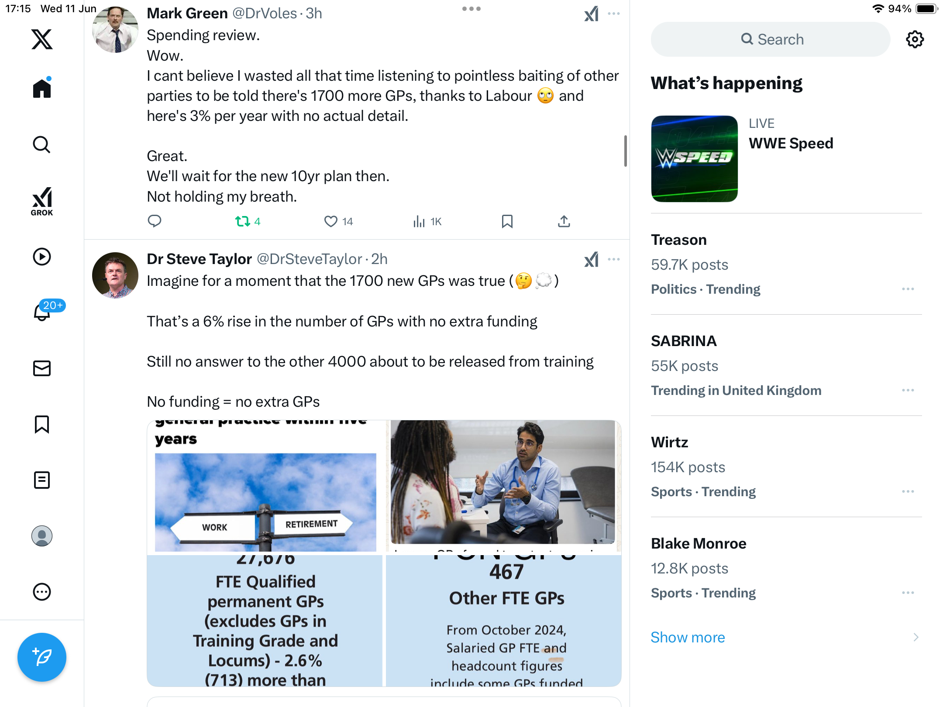Click the feed vertical scrollbar
This screenshot has height=707, width=943.
point(626,151)
